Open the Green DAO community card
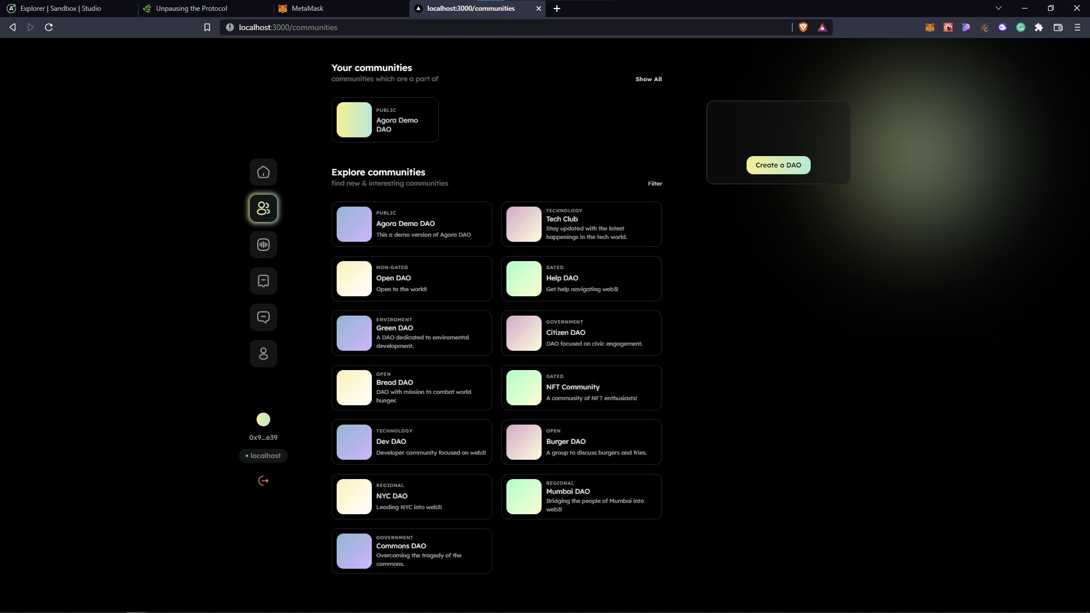 (412, 333)
